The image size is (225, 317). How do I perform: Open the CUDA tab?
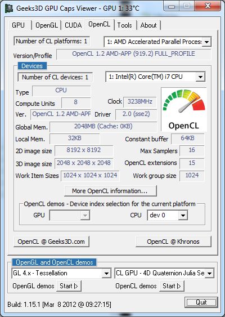tap(73, 25)
